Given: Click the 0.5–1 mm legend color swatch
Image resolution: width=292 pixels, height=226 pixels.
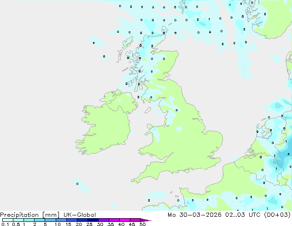Looking at the screenshot, I should pos(18,220).
